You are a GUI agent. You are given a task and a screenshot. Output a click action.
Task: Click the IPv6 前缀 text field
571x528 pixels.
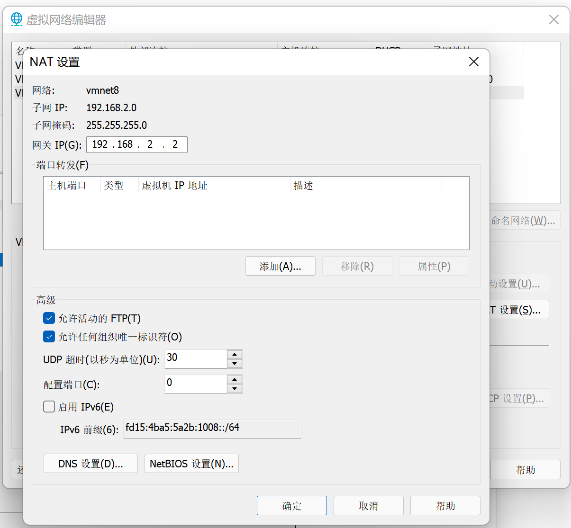coord(212,429)
